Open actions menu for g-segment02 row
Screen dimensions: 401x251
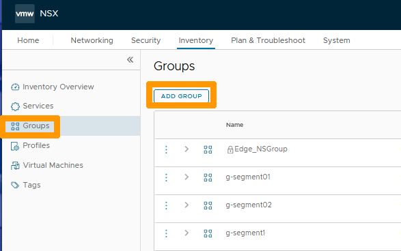tap(166, 205)
